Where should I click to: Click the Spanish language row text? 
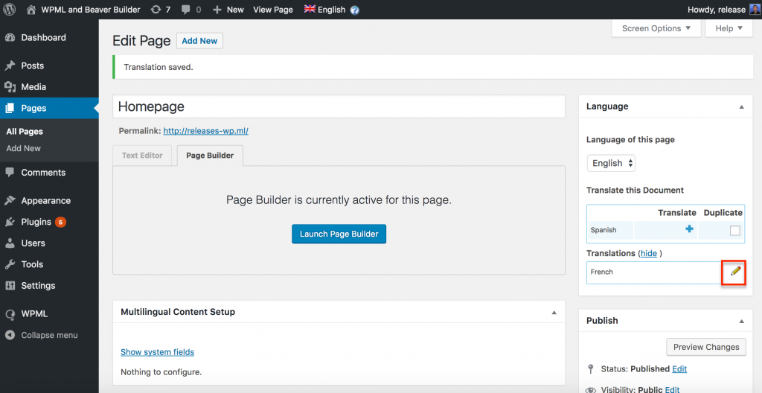click(603, 230)
